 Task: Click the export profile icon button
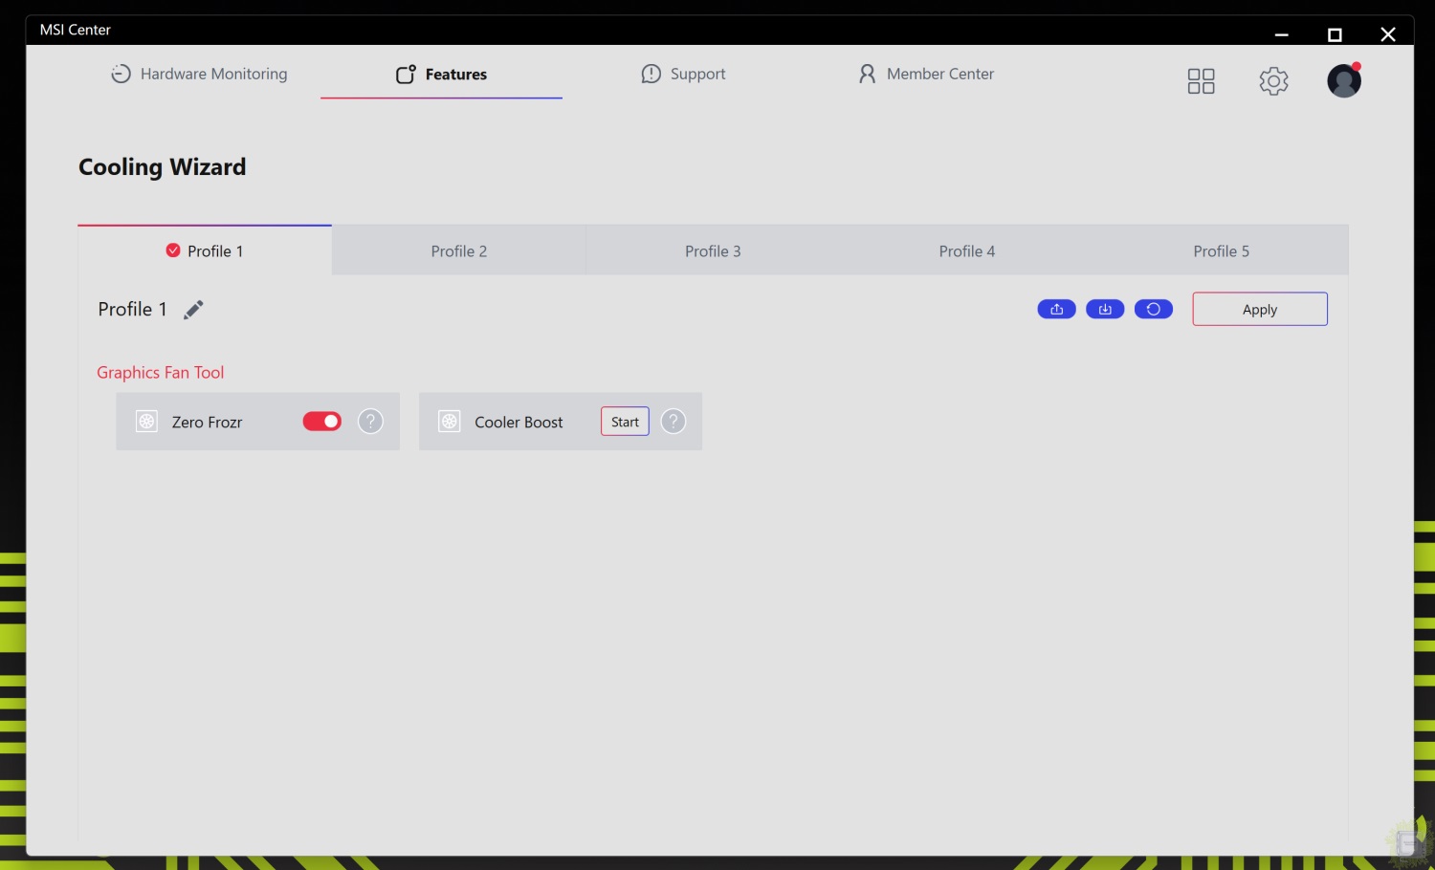(x=1056, y=309)
